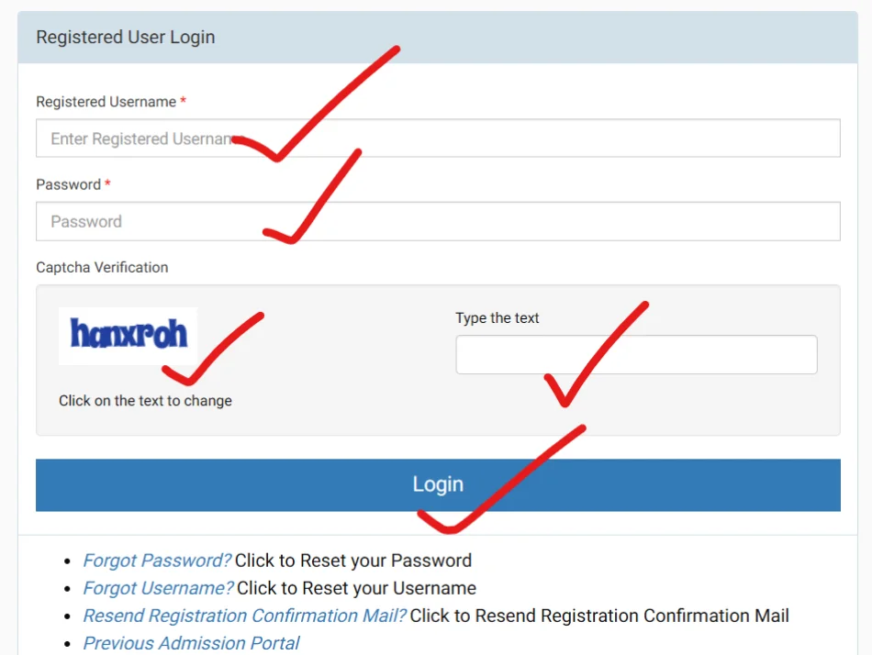Focus the Password input field
Screen dimensions: 872x655
pyautogui.click(x=438, y=221)
